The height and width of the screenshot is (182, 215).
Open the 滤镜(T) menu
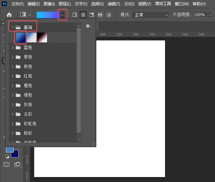[x=114, y=4]
